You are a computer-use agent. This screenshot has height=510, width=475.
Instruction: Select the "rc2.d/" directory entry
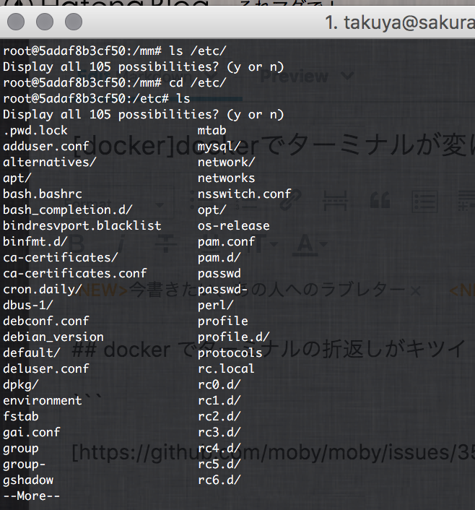(x=219, y=418)
